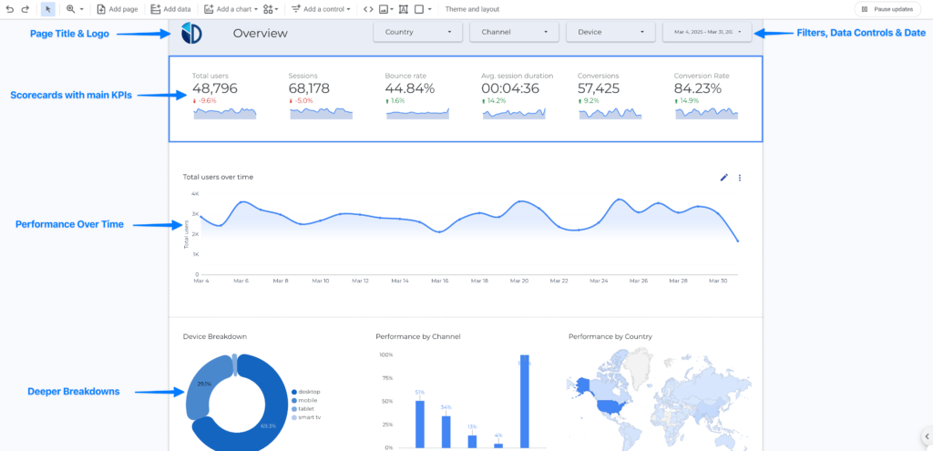Expand the Device filter dropdown

[x=610, y=32]
